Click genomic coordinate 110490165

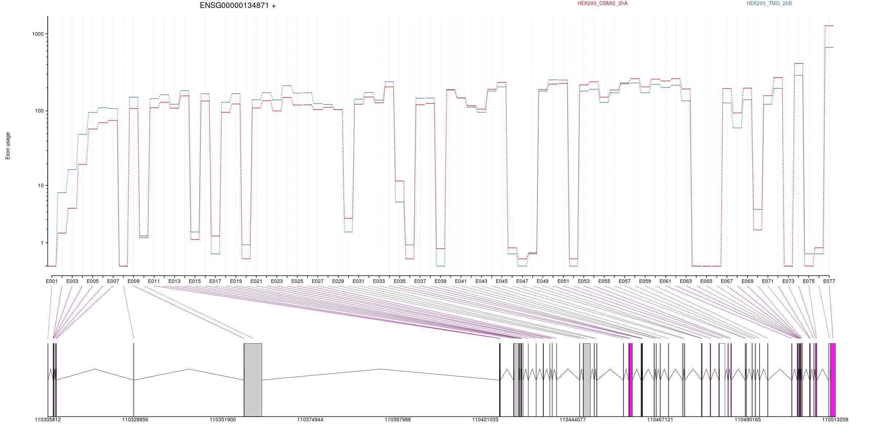pyautogui.click(x=748, y=420)
